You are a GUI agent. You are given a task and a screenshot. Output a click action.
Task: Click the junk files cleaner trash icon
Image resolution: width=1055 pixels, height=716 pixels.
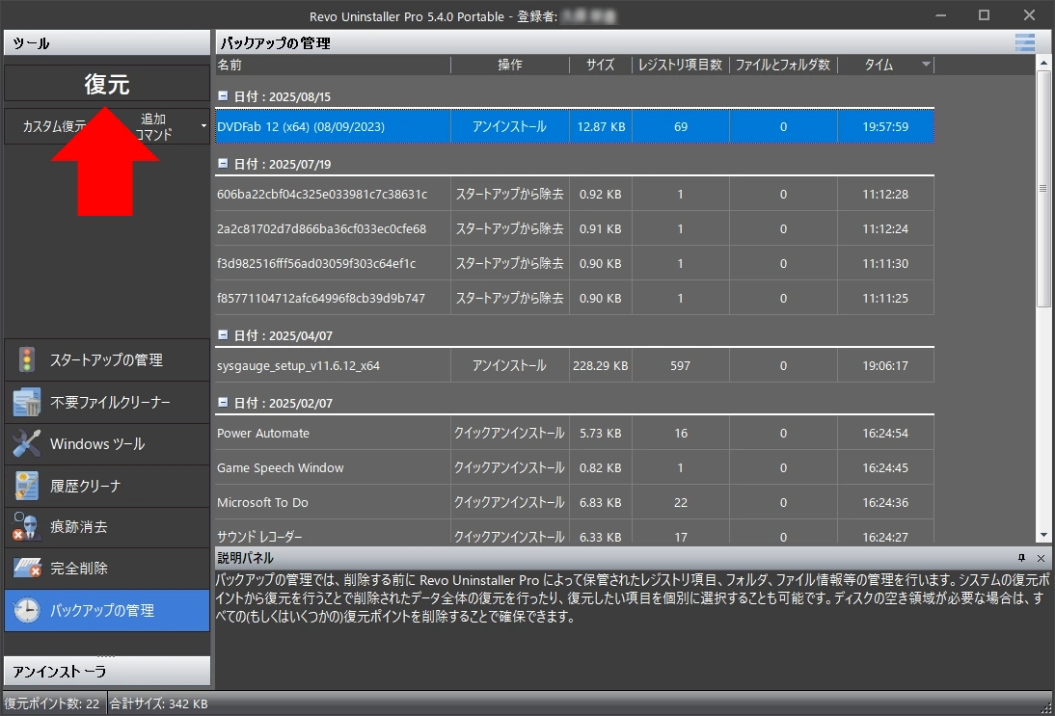click(27, 402)
